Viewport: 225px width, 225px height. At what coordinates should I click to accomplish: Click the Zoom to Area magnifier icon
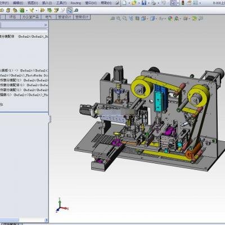(125, 19)
